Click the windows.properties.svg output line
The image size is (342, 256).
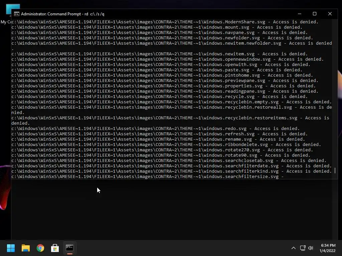163,86
